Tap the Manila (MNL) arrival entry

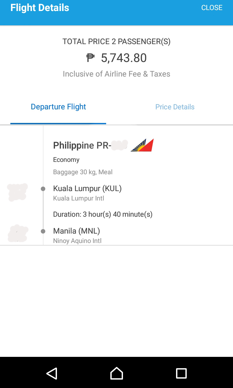pos(76,231)
